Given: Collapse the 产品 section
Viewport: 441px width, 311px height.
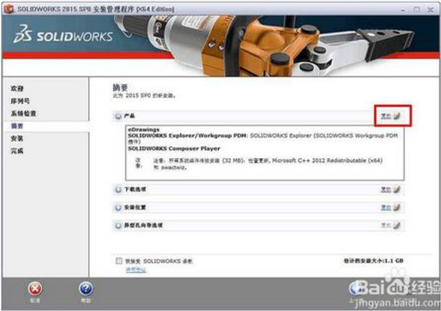Looking at the screenshot, I should 118,116.
